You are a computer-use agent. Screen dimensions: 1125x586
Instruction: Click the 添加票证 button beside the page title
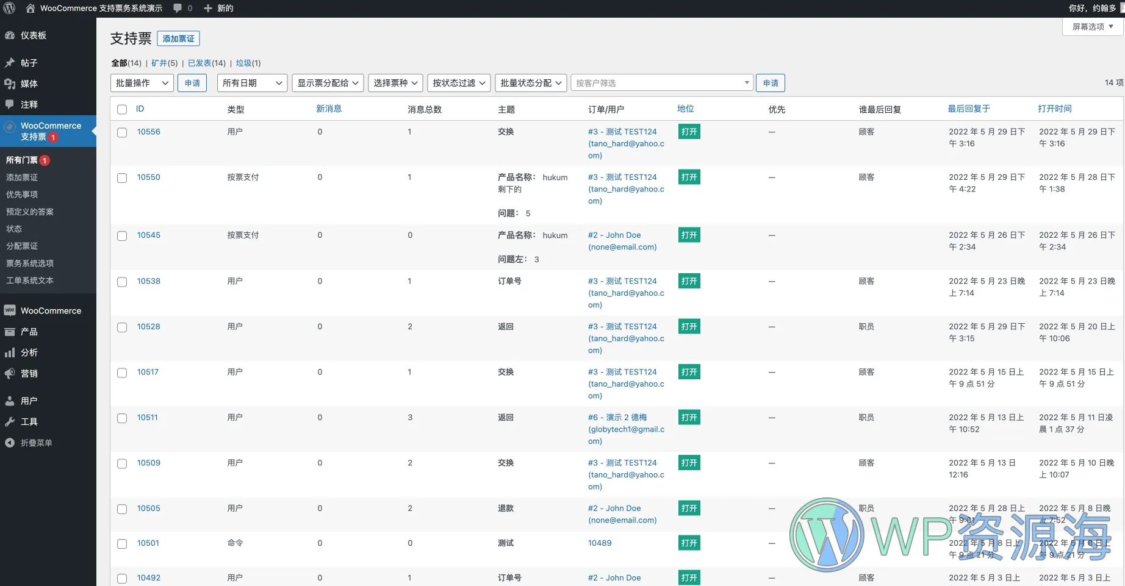[x=178, y=38]
